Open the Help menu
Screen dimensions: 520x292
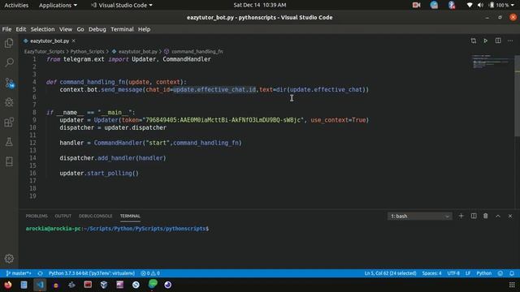[144, 29]
